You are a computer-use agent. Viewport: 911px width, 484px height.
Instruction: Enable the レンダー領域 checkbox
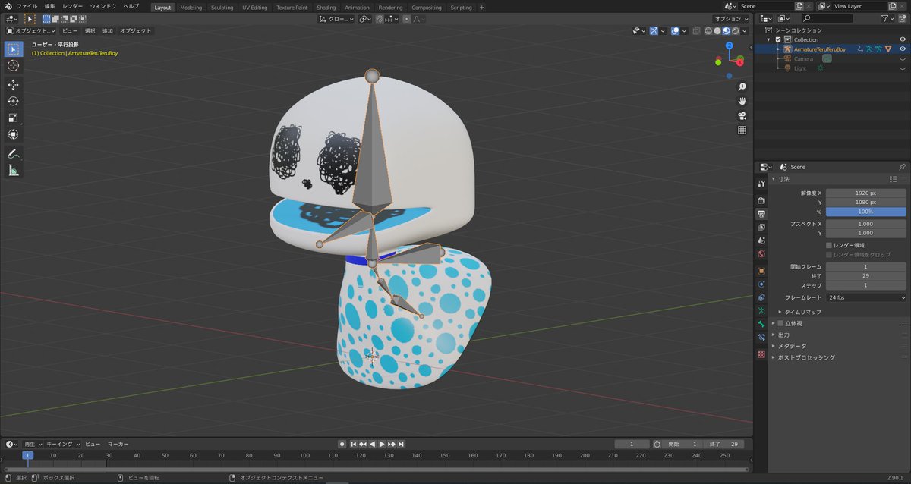coord(829,245)
